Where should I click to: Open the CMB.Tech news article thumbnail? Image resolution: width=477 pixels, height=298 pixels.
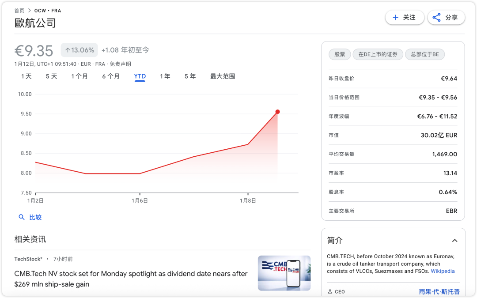click(284, 273)
